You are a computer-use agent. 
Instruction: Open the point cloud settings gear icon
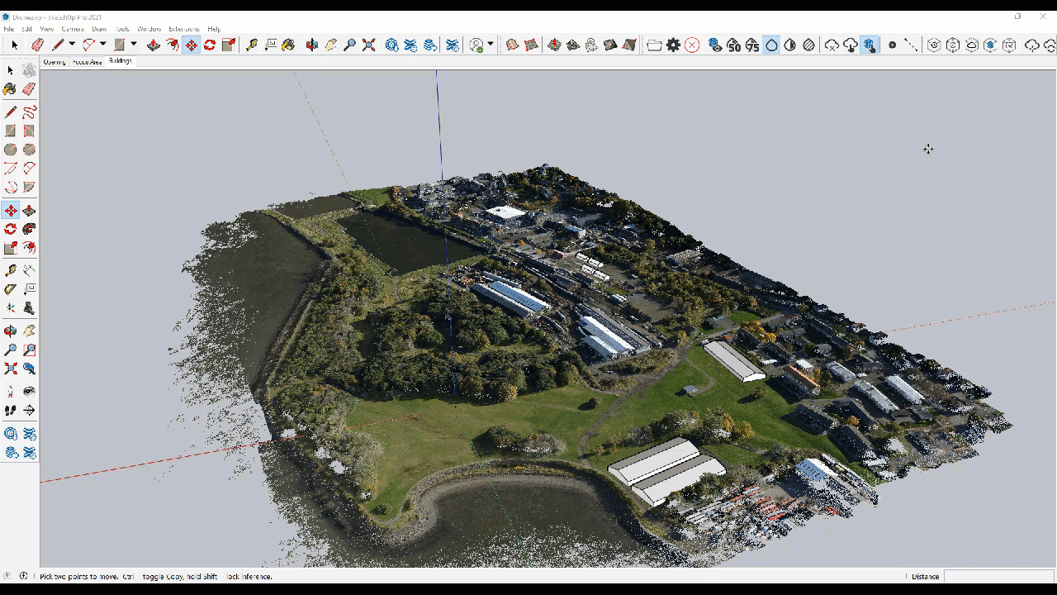(674, 45)
